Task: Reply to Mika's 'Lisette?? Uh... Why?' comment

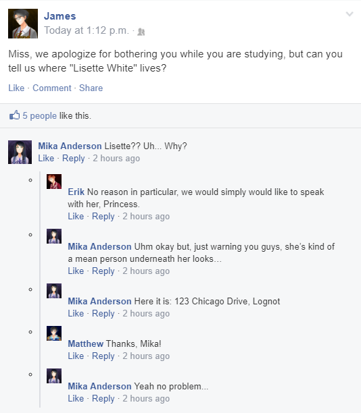Action: pos(74,159)
